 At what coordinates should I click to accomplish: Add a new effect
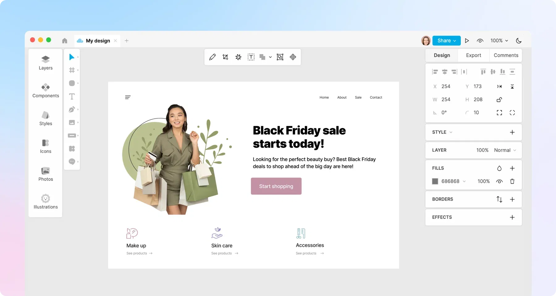point(512,217)
